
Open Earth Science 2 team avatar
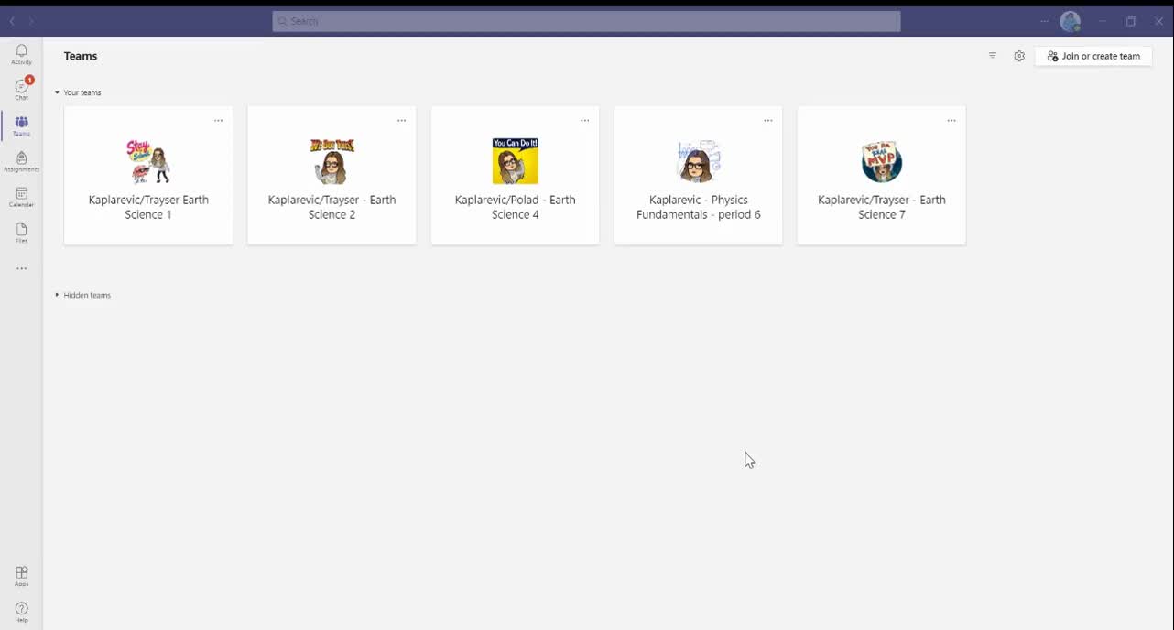pos(332,161)
